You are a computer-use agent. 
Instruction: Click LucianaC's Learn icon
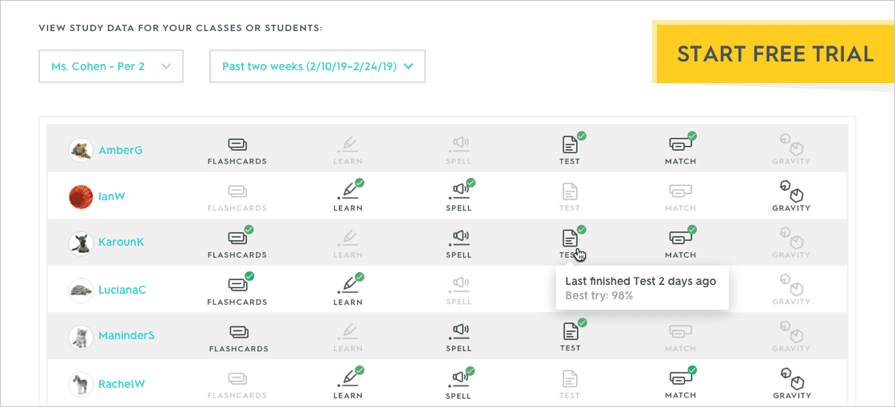pos(348,286)
